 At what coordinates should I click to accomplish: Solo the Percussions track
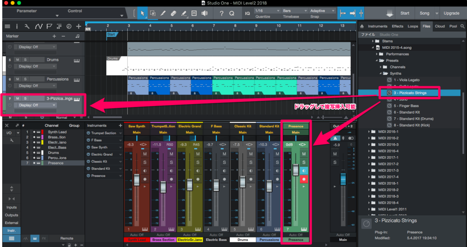click(26, 79)
